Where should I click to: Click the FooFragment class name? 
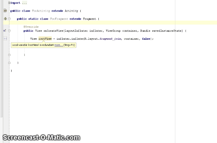click(59, 19)
